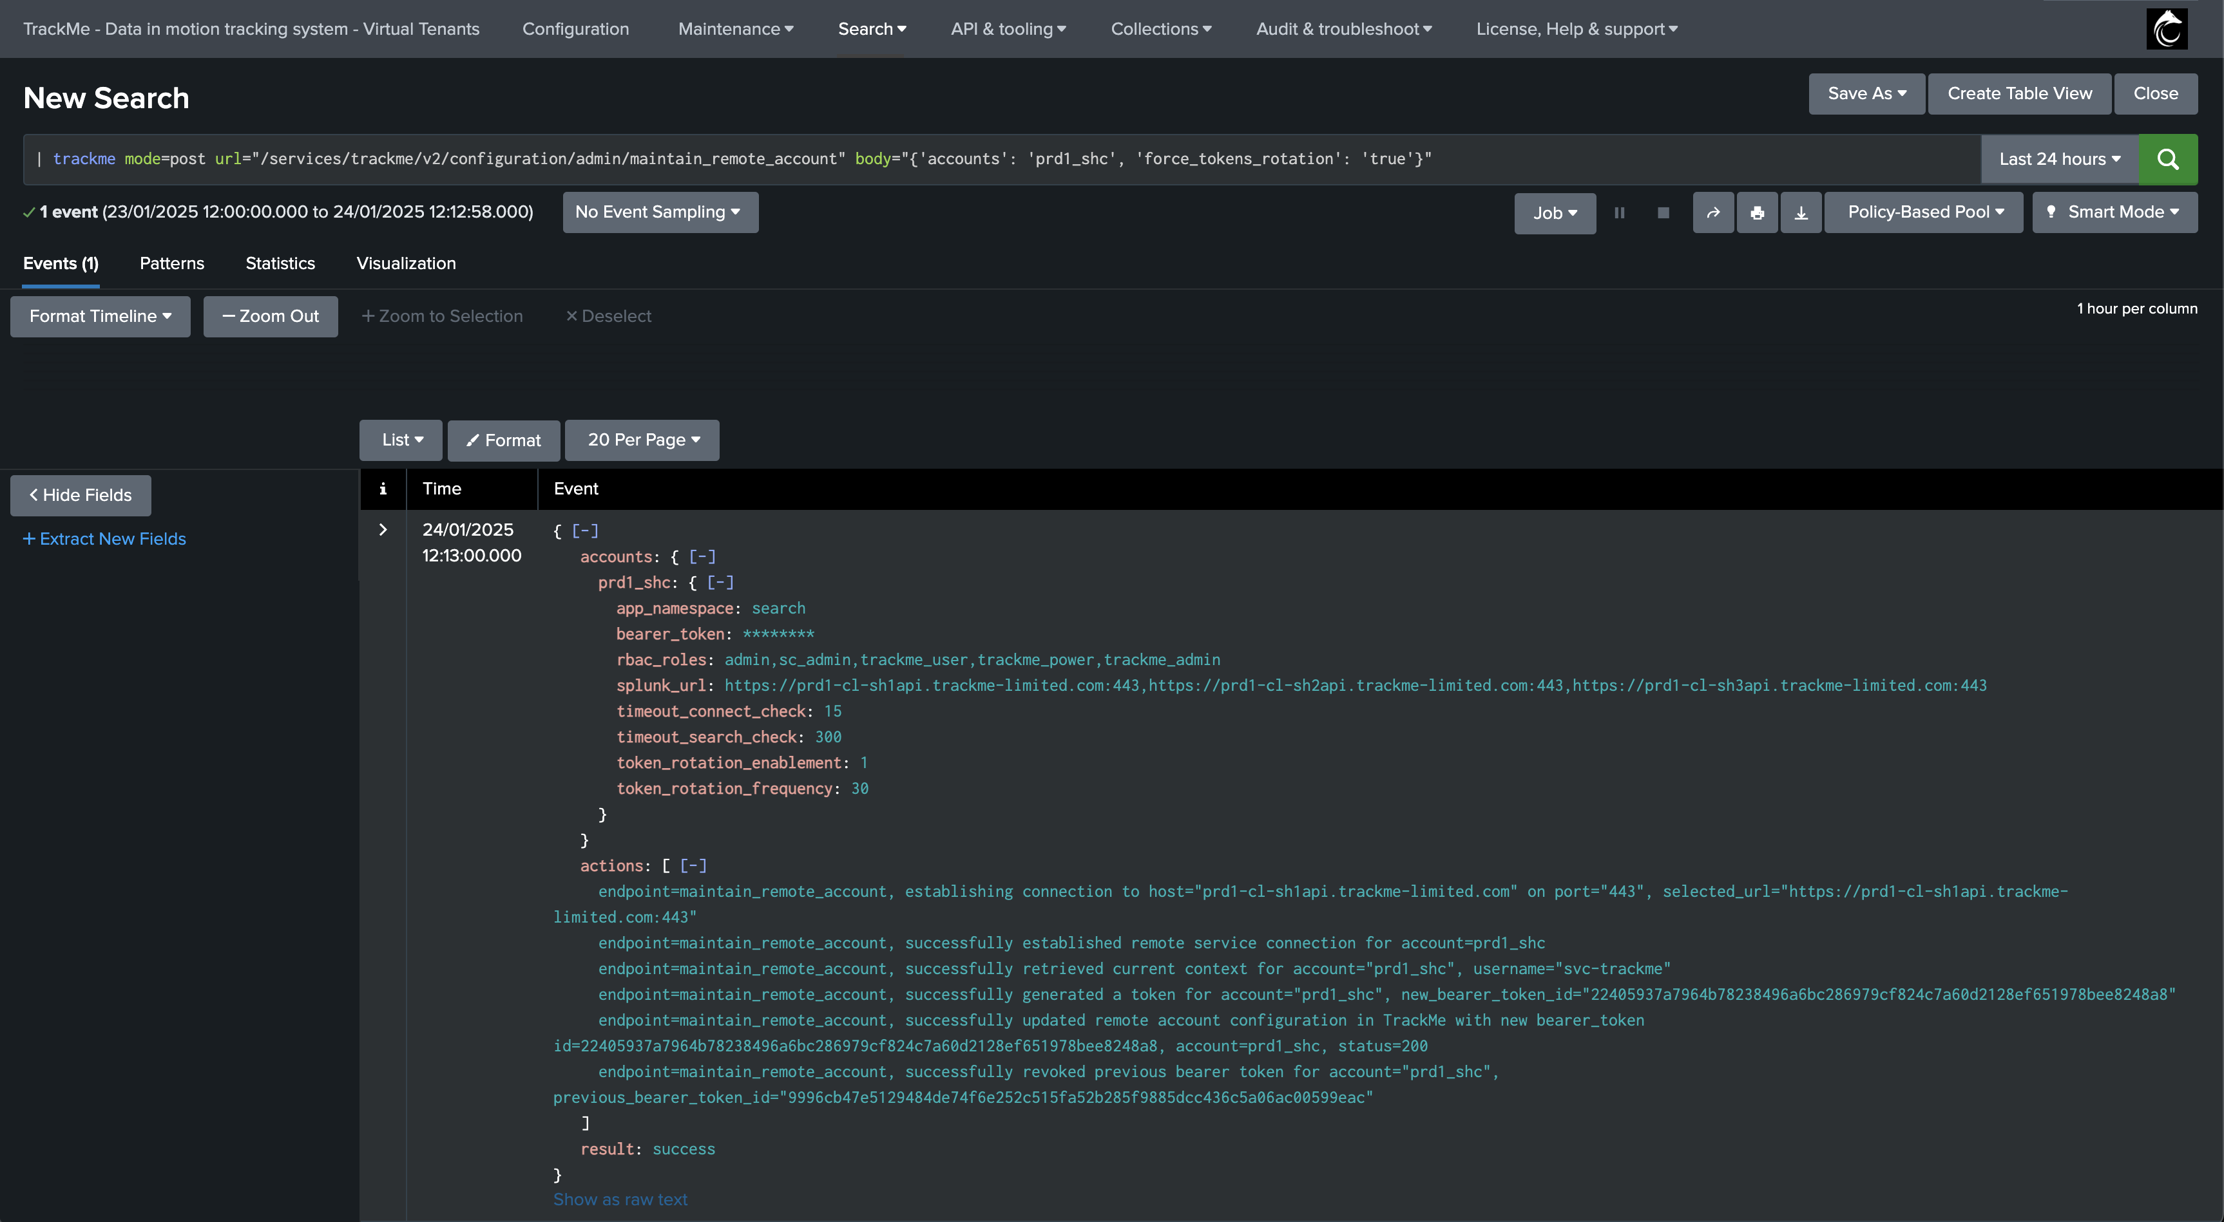
Task: Expand the event row chevron
Action: [383, 529]
